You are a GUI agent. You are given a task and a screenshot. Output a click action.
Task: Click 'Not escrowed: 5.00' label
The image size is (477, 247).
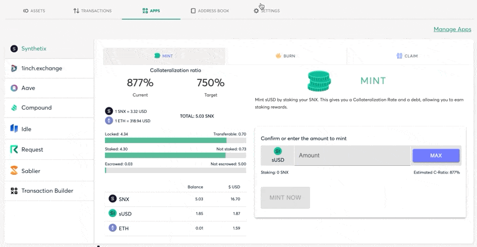click(228, 164)
